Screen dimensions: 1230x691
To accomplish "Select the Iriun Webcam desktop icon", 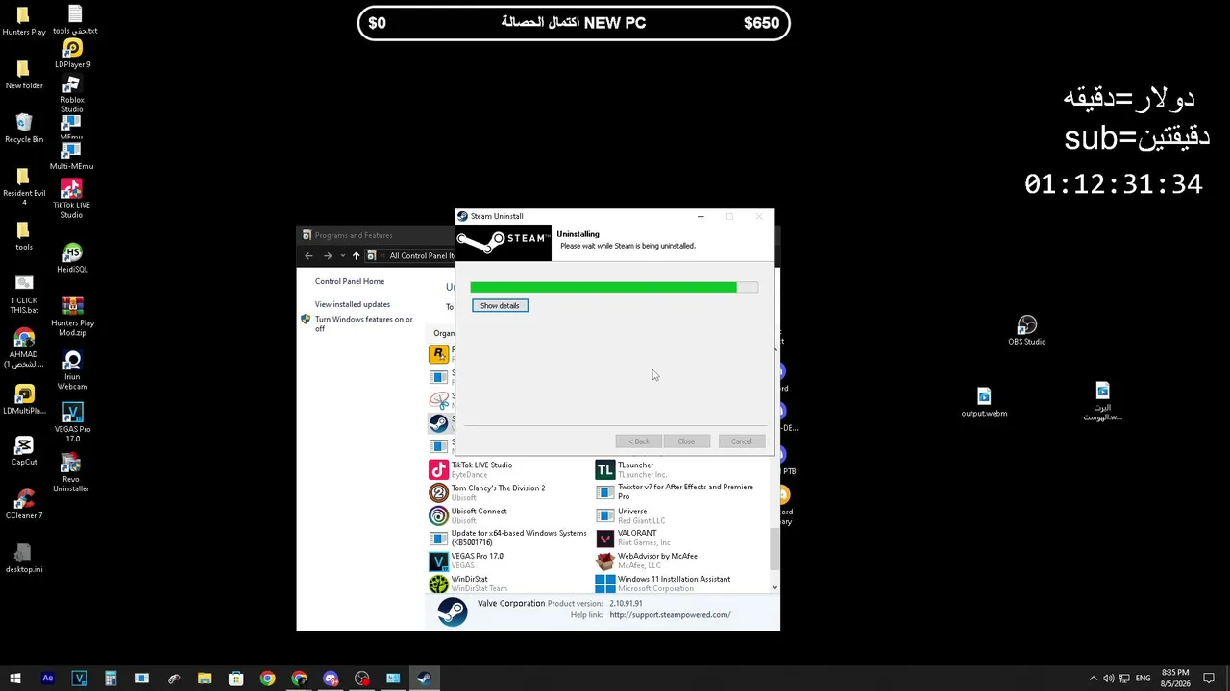I will [x=72, y=370].
